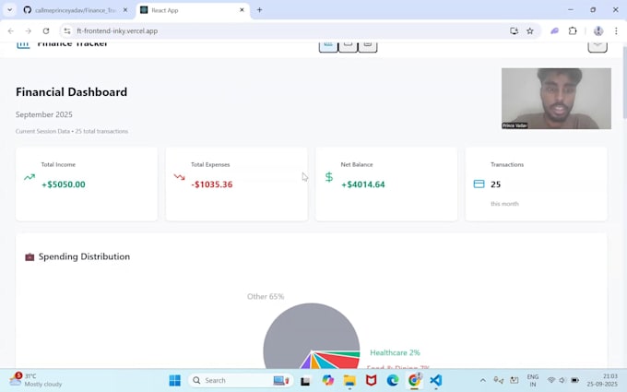This screenshot has width=627, height=392.
Task: Click the Financial Dashboard heading
Action: pos(72,92)
